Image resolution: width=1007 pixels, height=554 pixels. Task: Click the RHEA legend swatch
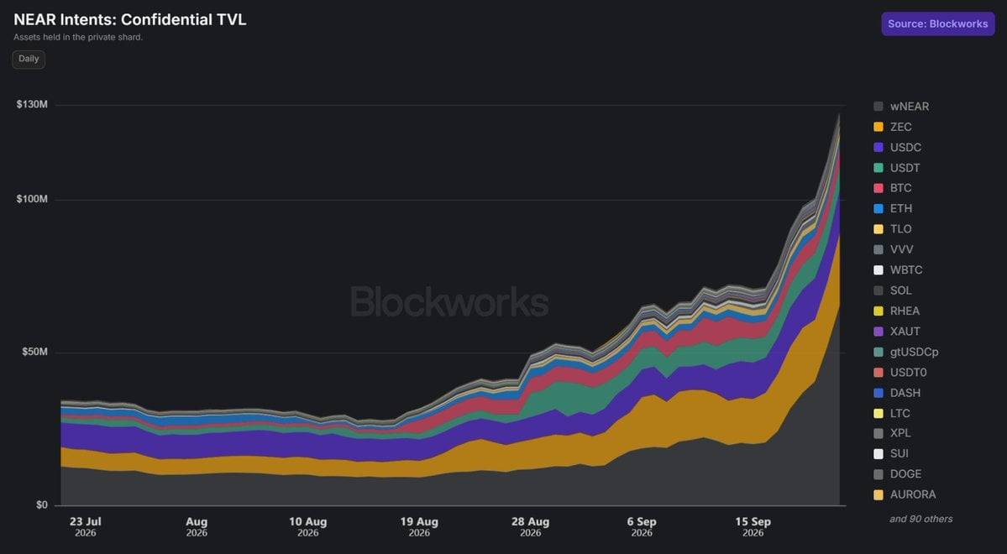click(878, 311)
